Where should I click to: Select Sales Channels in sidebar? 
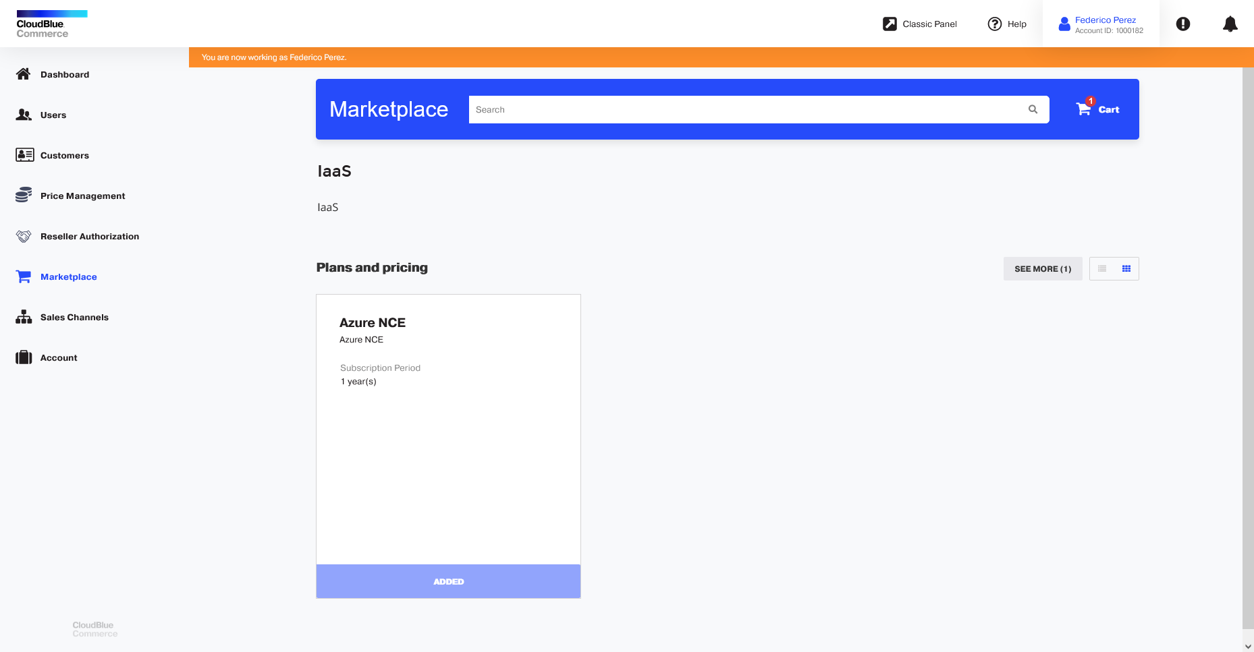coord(74,317)
